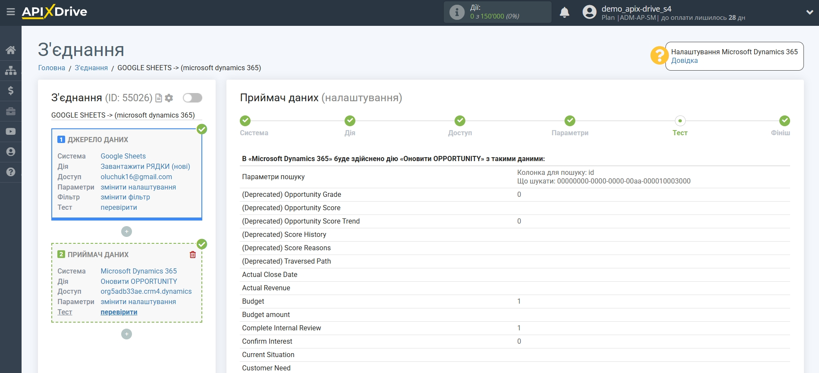Open org5adb33ae.crm4.dynamics access link

coord(146,291)
